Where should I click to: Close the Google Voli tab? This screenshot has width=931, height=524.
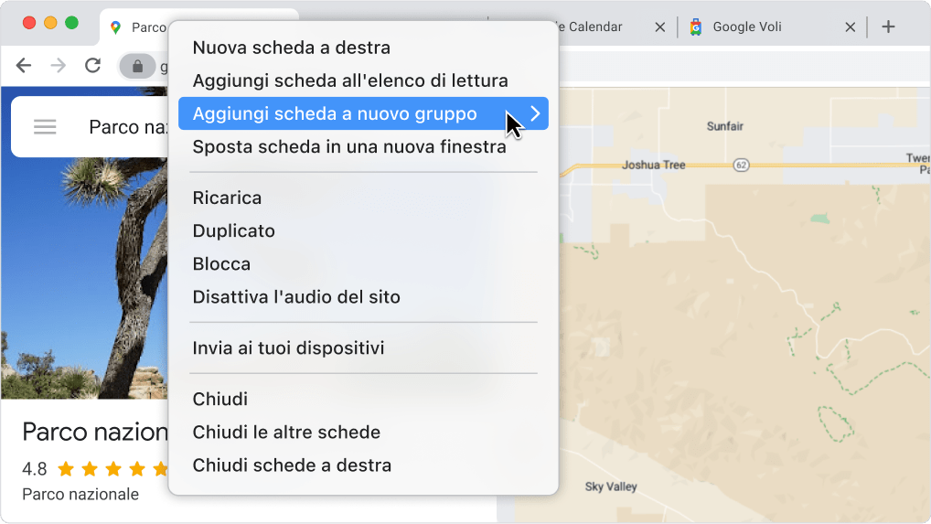coord(851,27)
